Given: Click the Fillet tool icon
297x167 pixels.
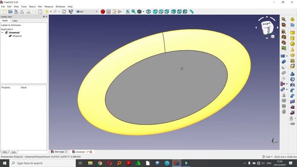Looking at the screenshot, I should 292,91.
